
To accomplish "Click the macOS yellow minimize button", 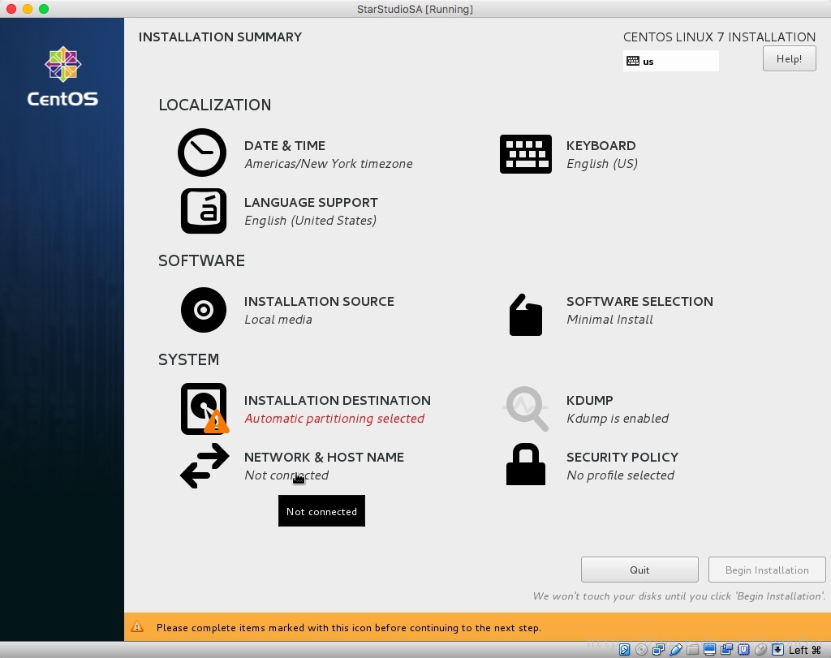I will coord(28,9).
